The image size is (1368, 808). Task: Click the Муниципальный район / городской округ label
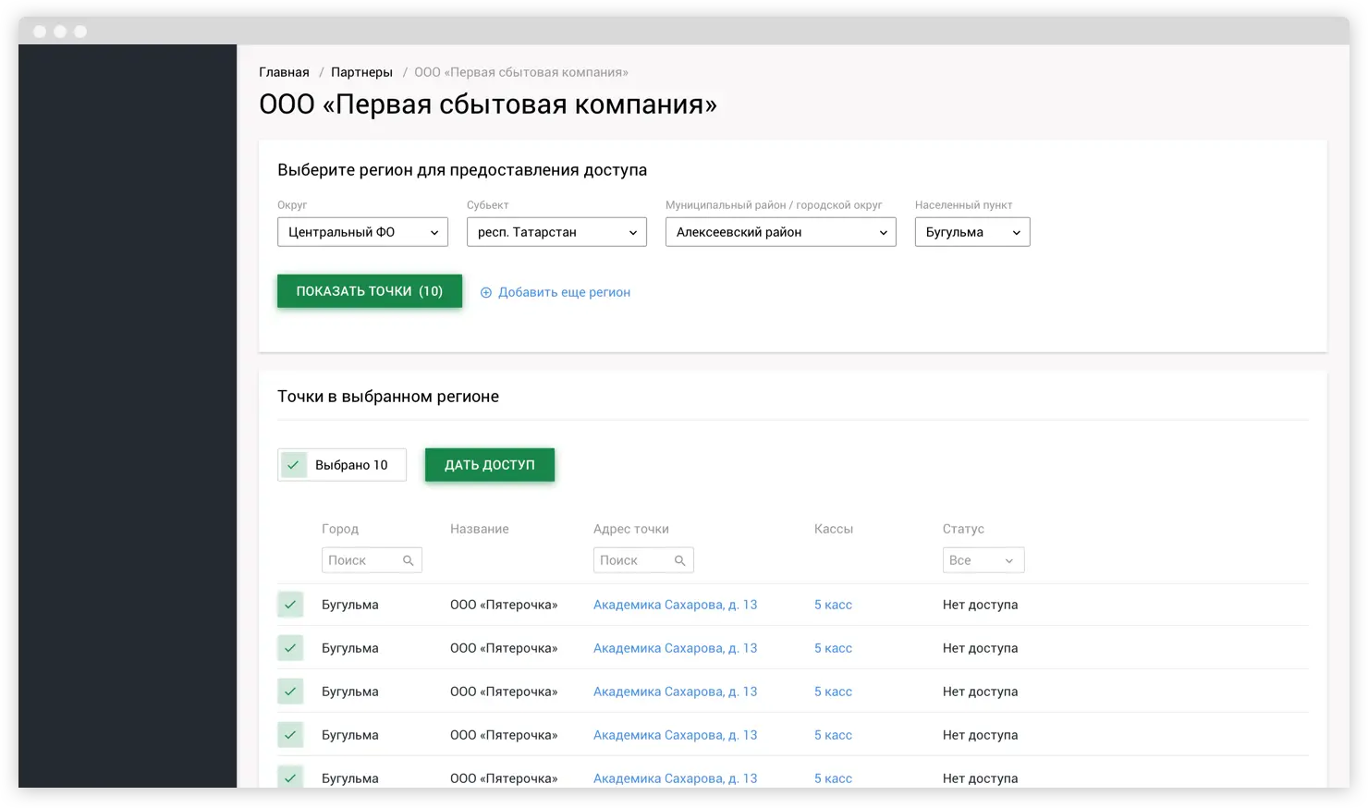click(x=774, y=205)
